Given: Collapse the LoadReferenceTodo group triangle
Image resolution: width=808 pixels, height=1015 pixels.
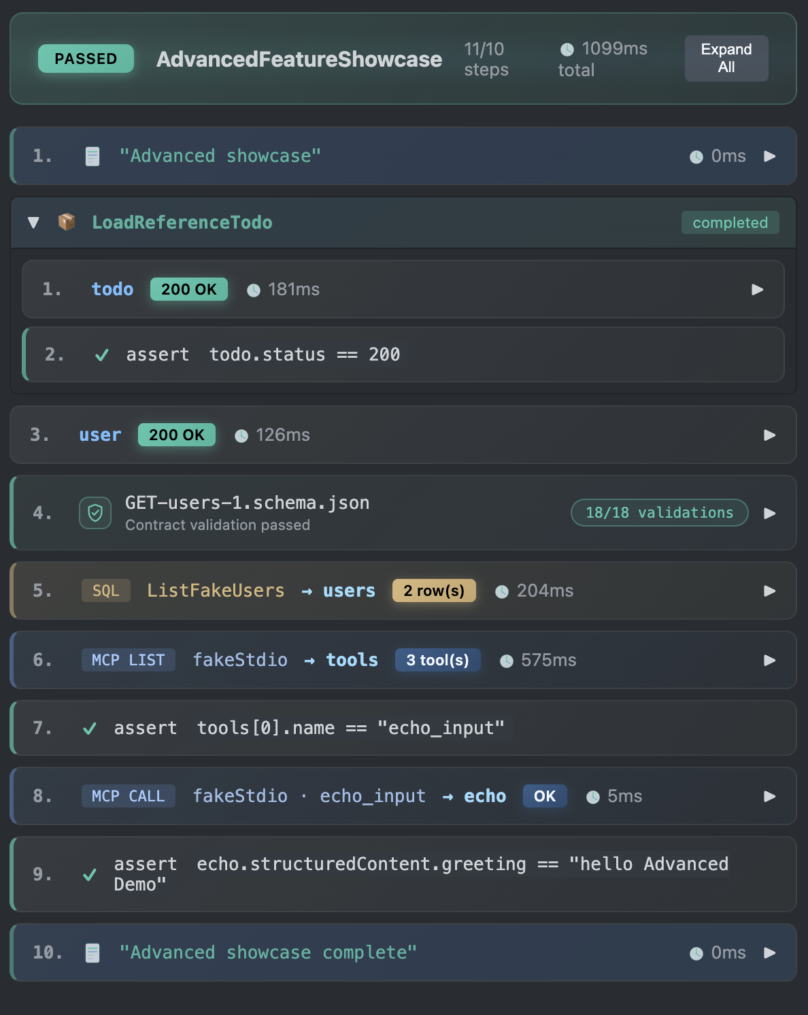Looking at the screenshot, I should point(33,222).
